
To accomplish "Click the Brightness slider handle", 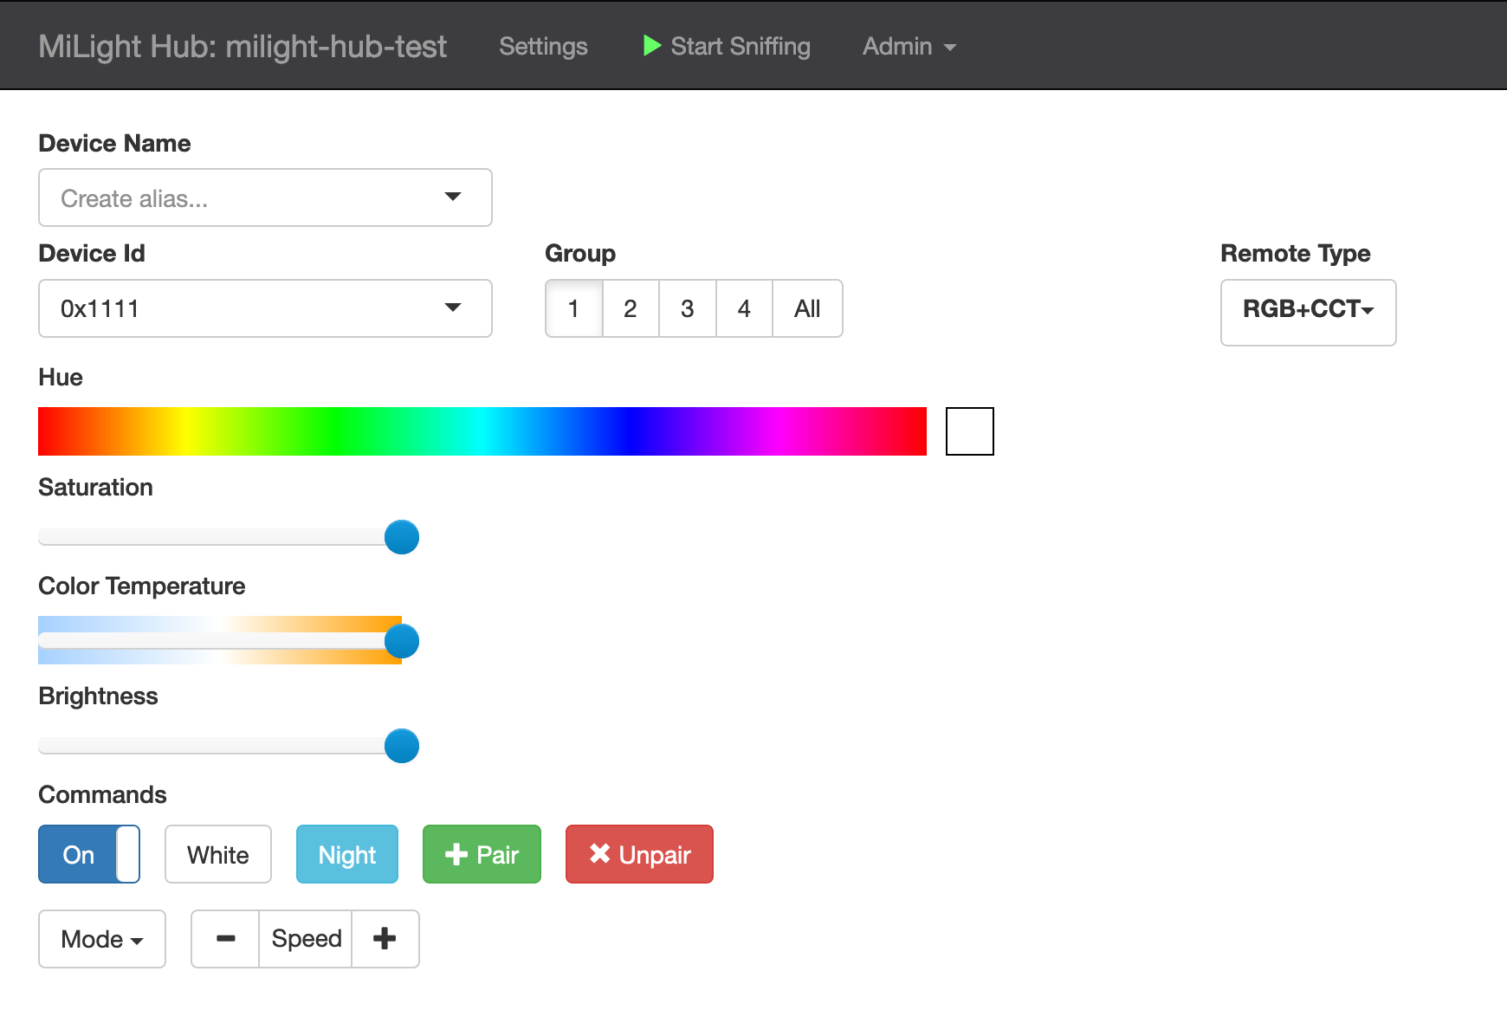I will click(x=402, y=746).
